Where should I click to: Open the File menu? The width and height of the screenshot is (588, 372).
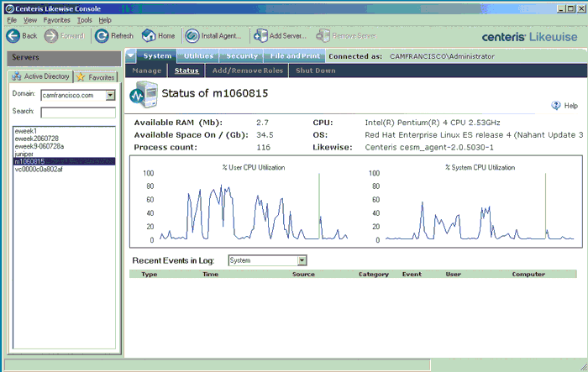pos(12,20)
